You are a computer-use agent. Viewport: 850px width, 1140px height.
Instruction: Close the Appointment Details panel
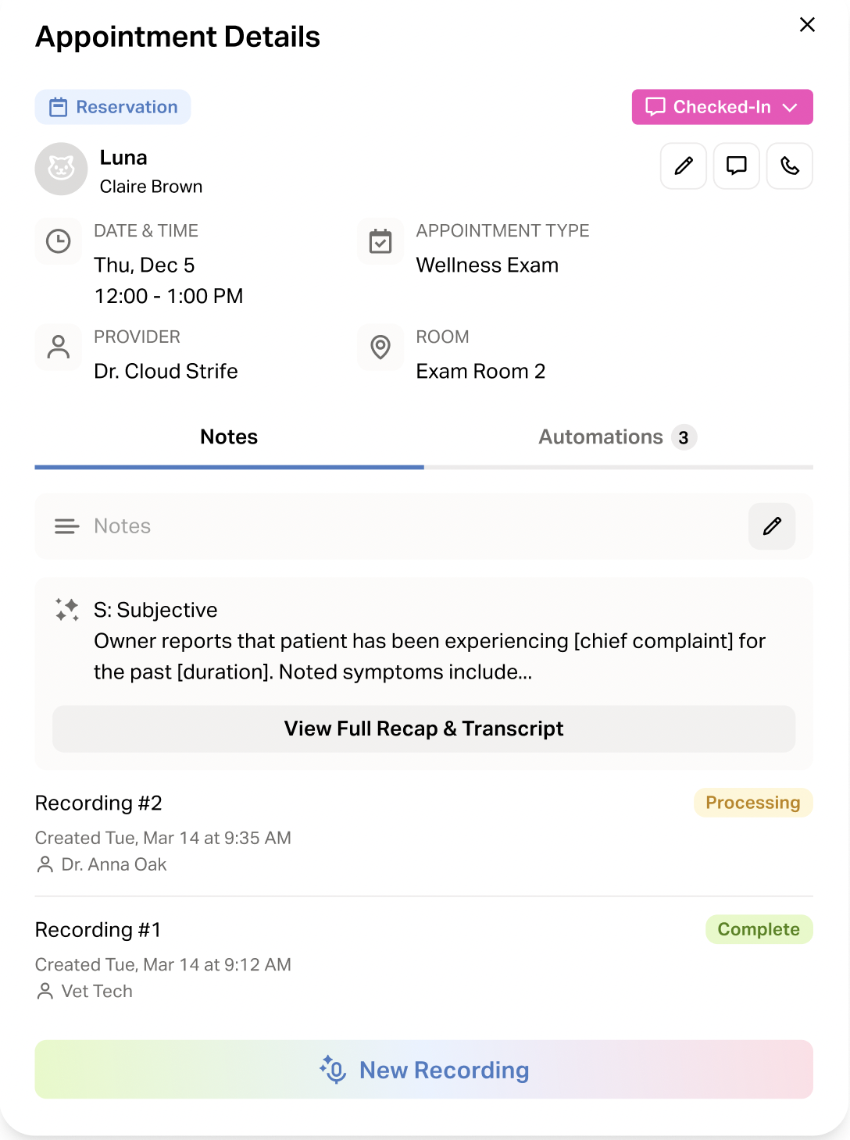[807, 25]
